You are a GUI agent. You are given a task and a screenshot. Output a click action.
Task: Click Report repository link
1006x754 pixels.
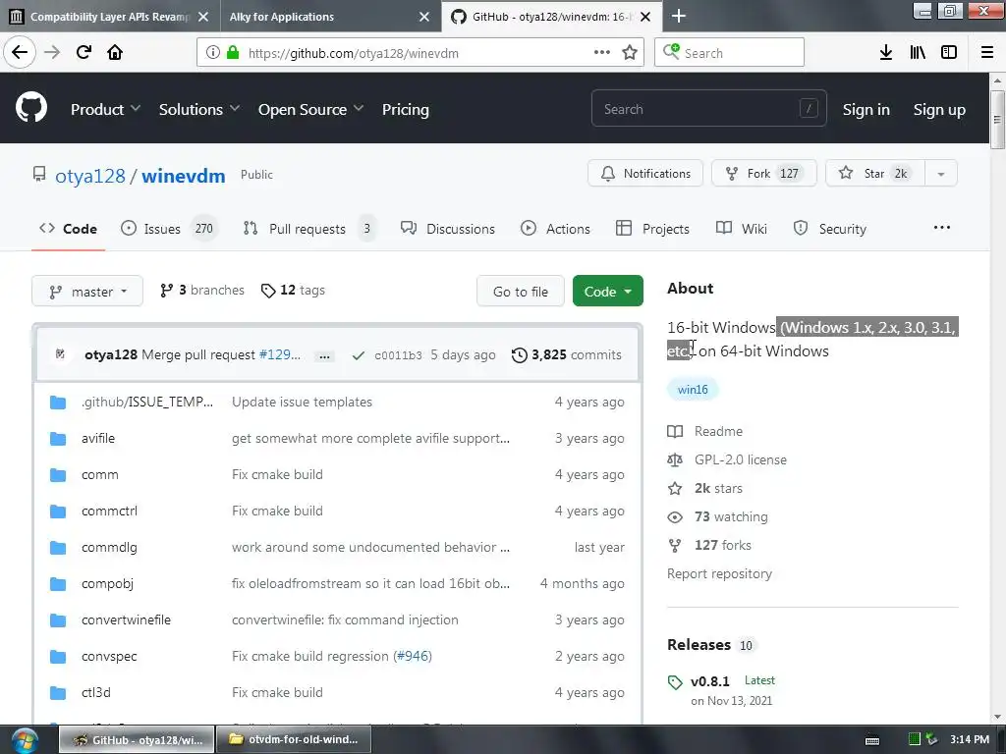coord(719,573)
